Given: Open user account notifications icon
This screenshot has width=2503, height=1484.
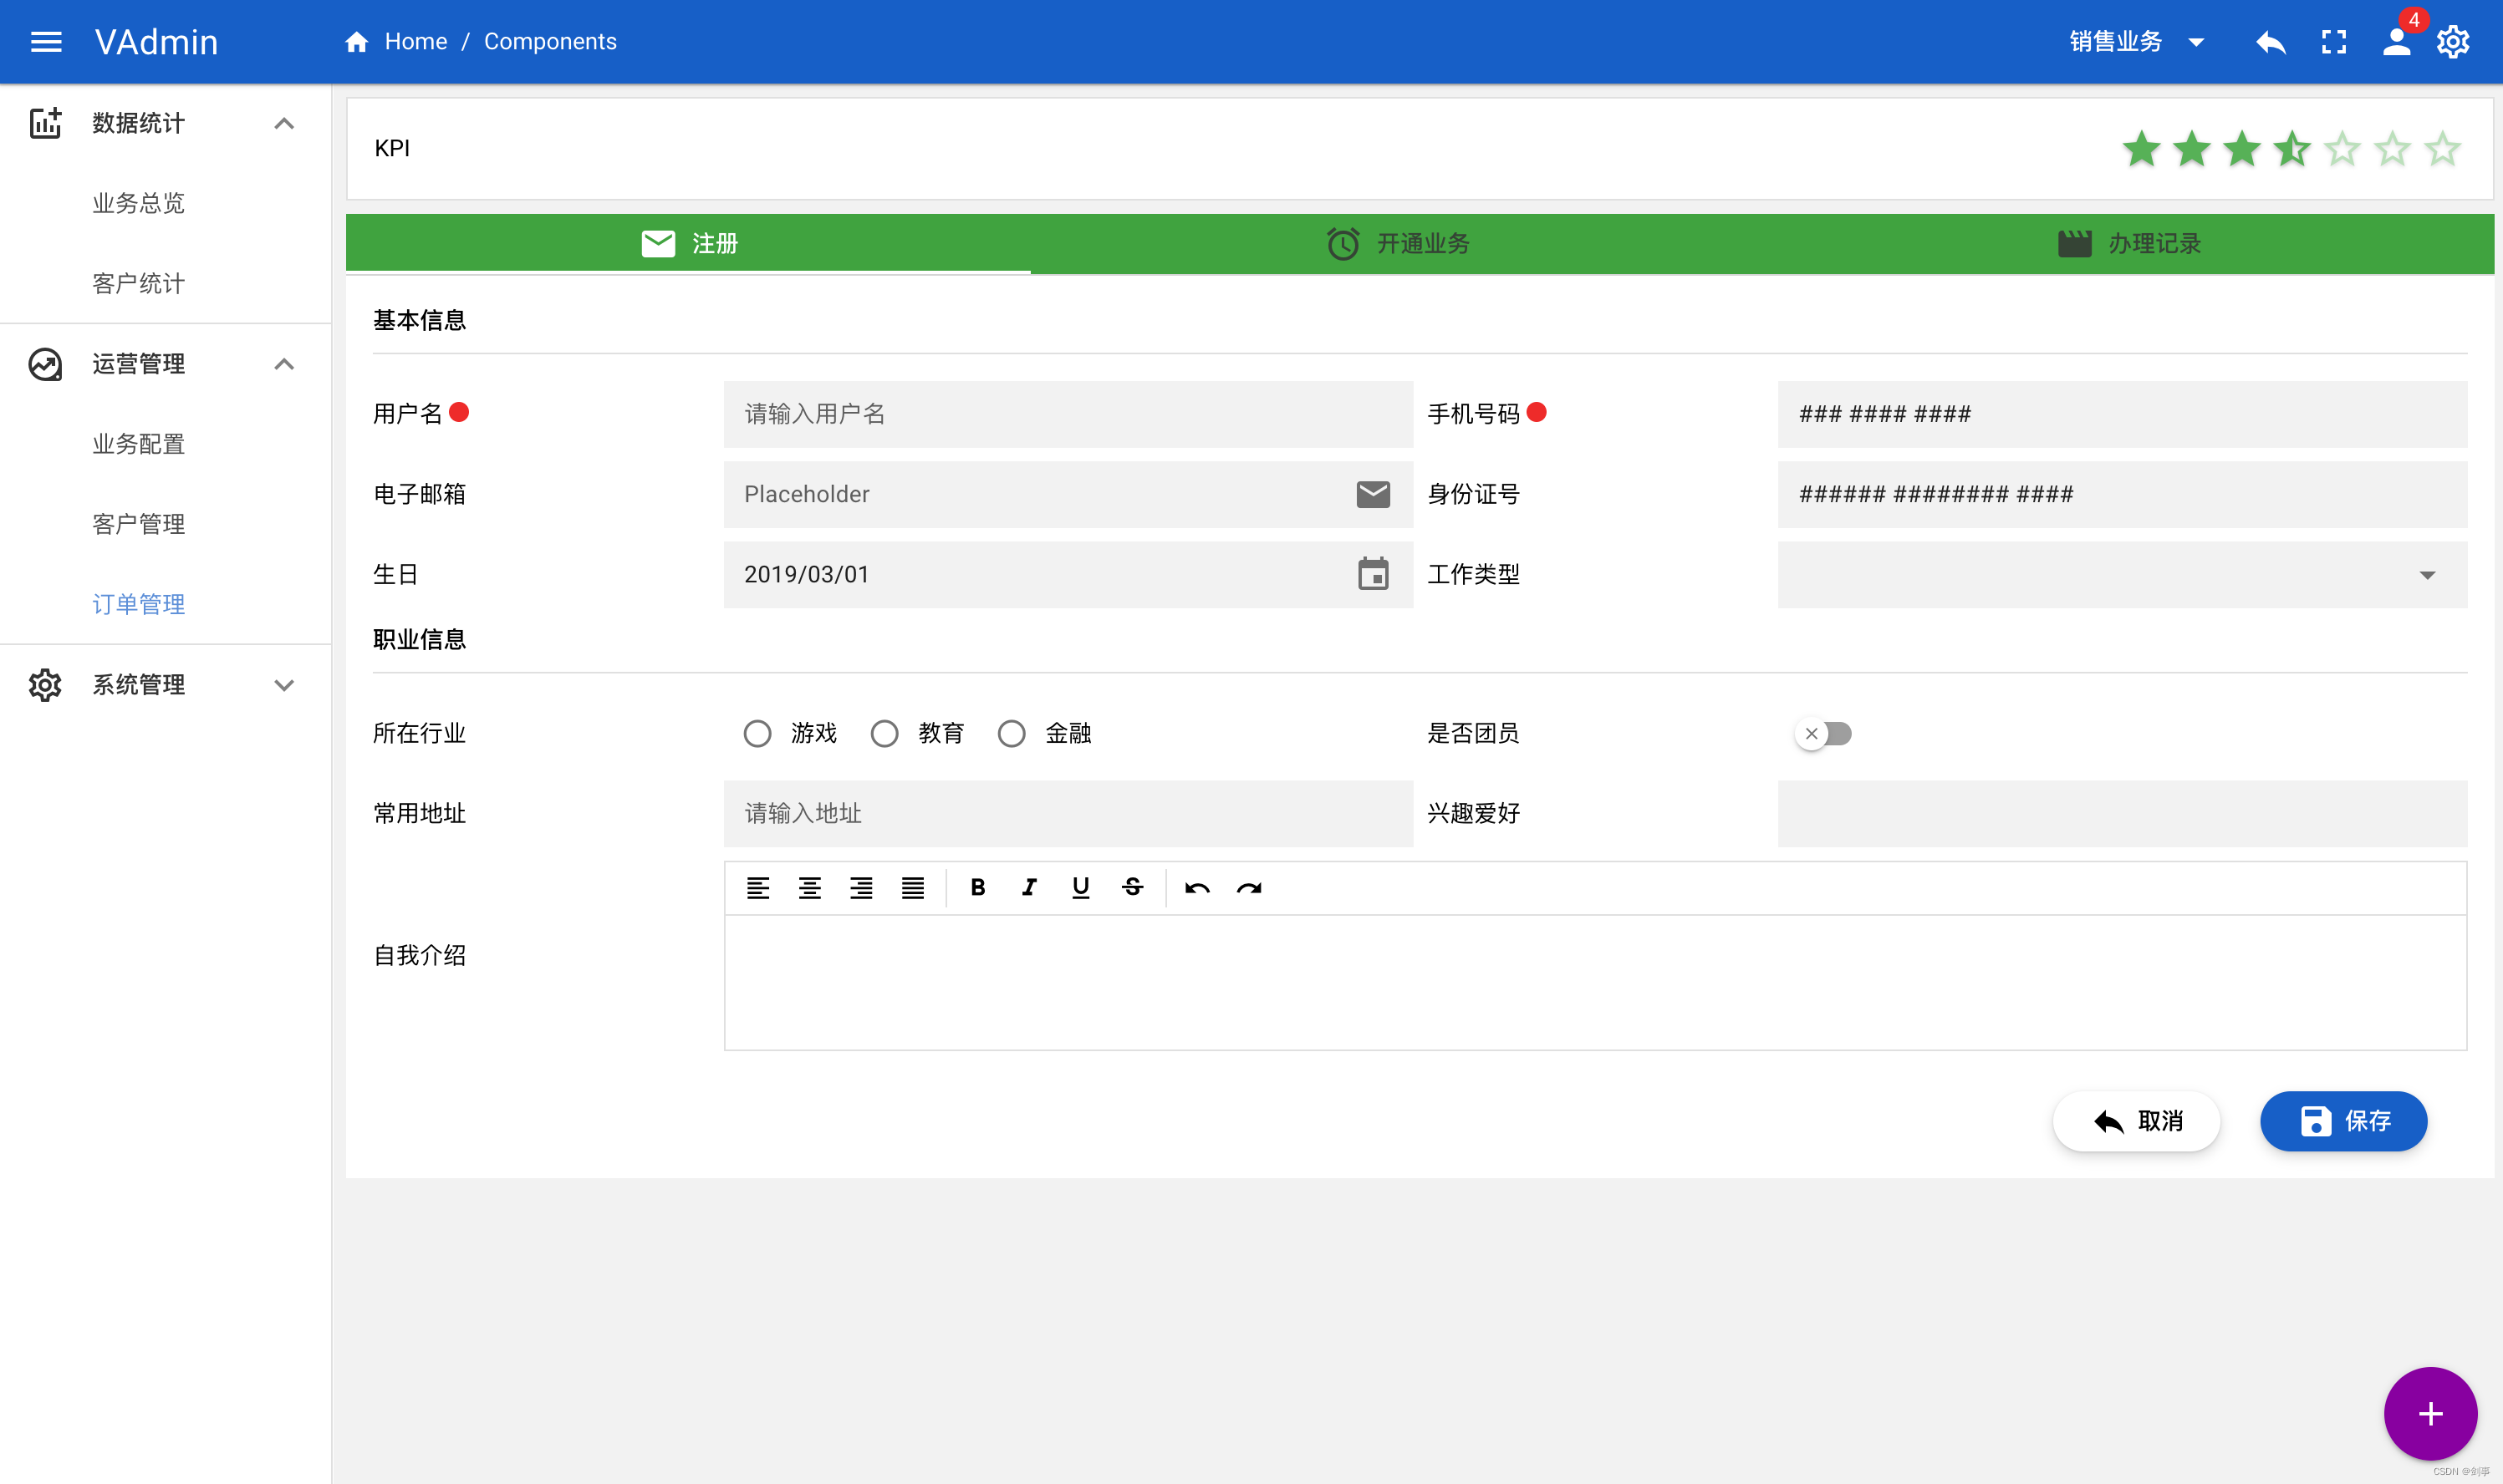Looking at the screenshot, I should (x=2397, y=42).
